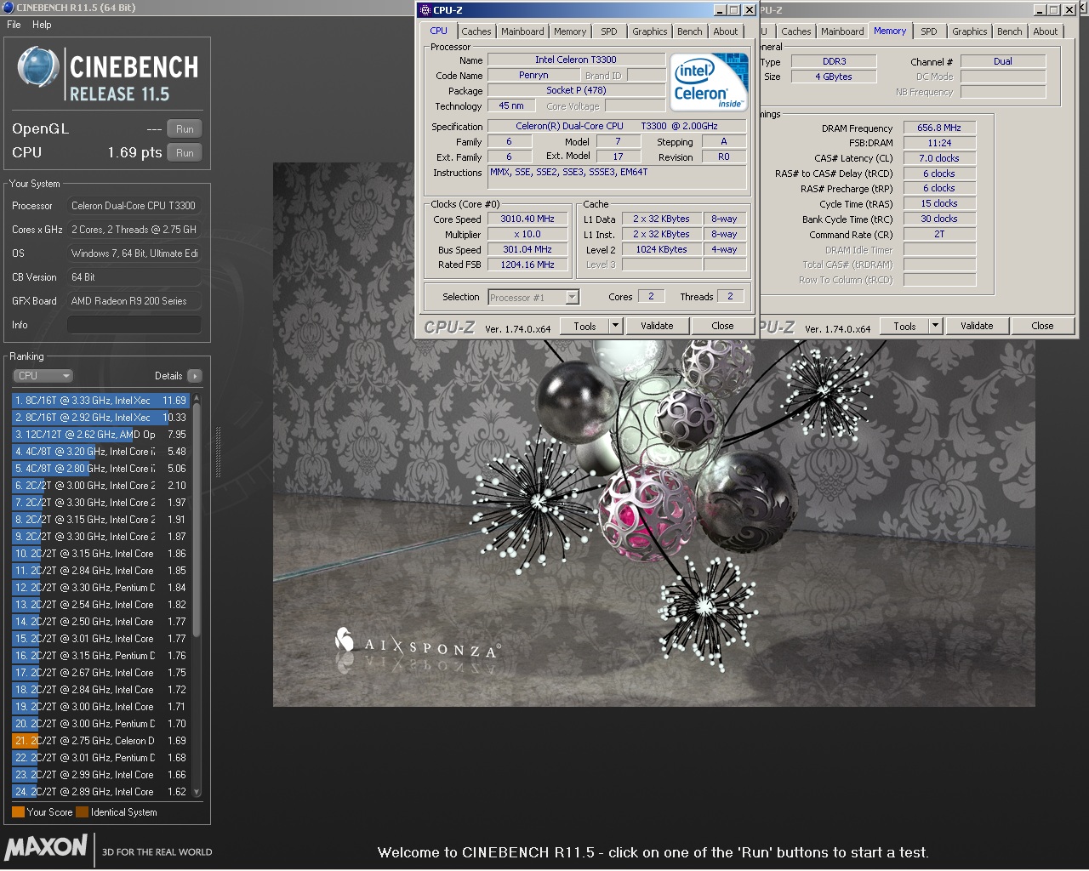Click the FSB:DRAM ratio value 11:24
This screenshot has height=871, width=1089.
pyautogui.click(x=939, y=143)
